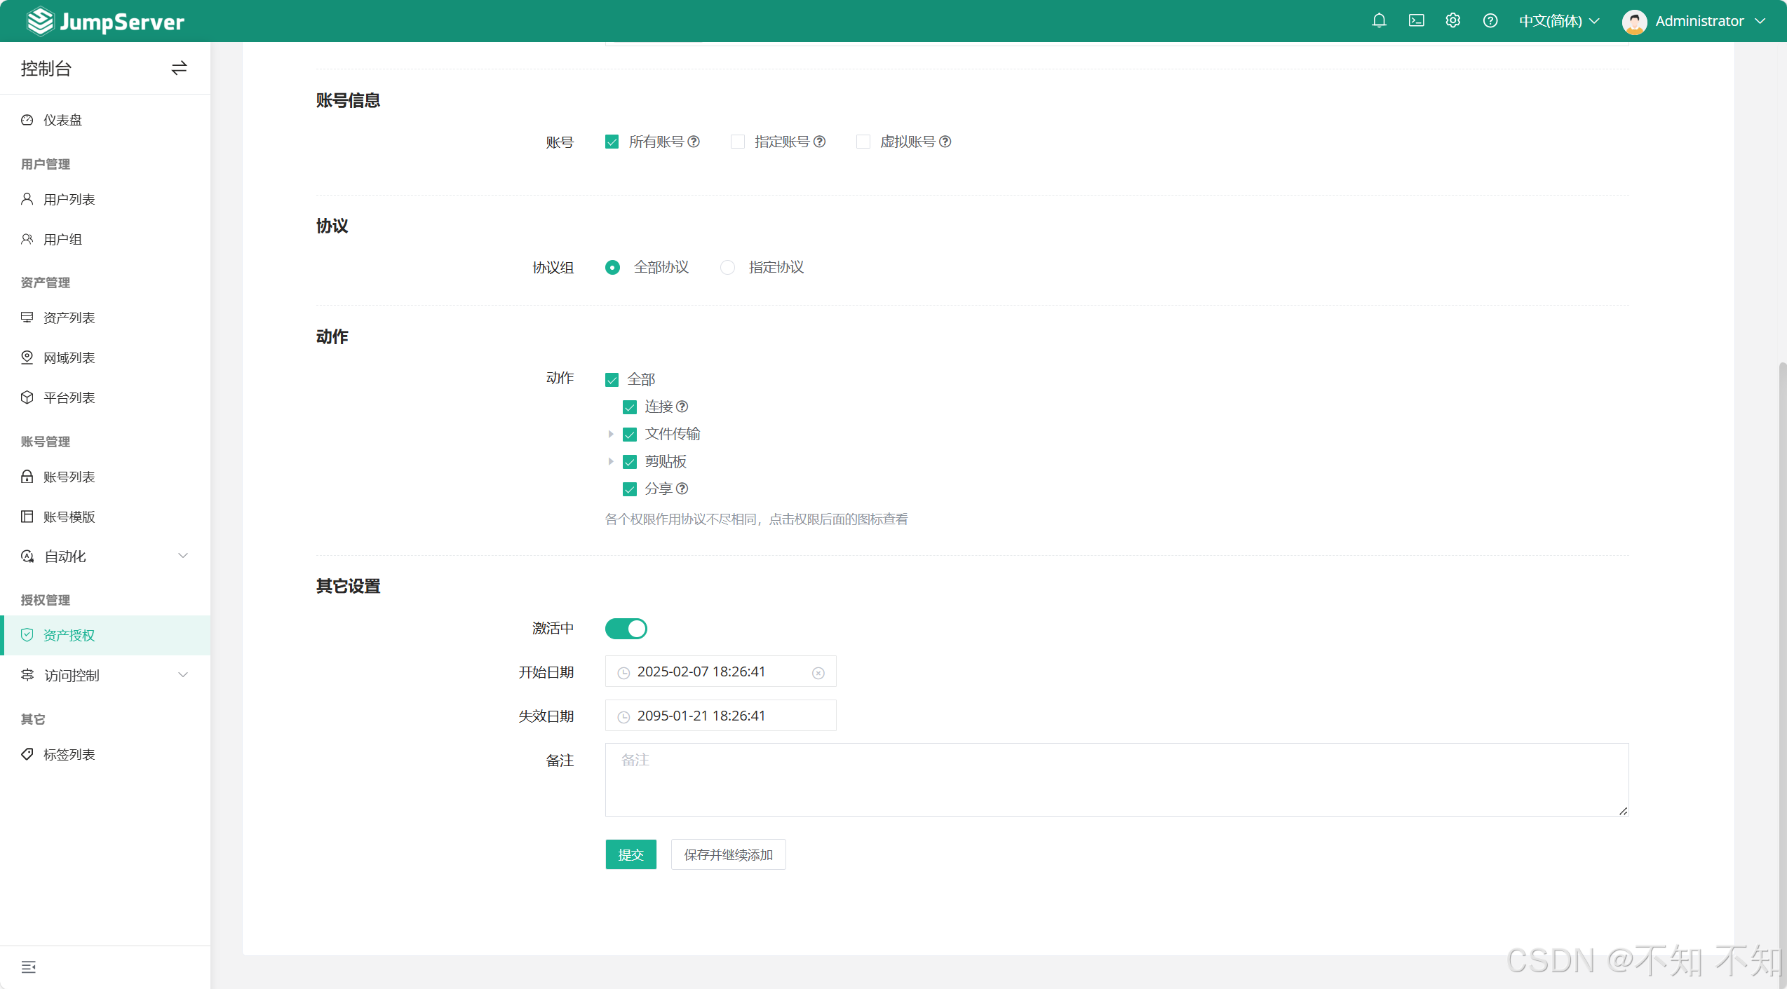Toggle off the 激活中 switch

click(x=626, y=629)
